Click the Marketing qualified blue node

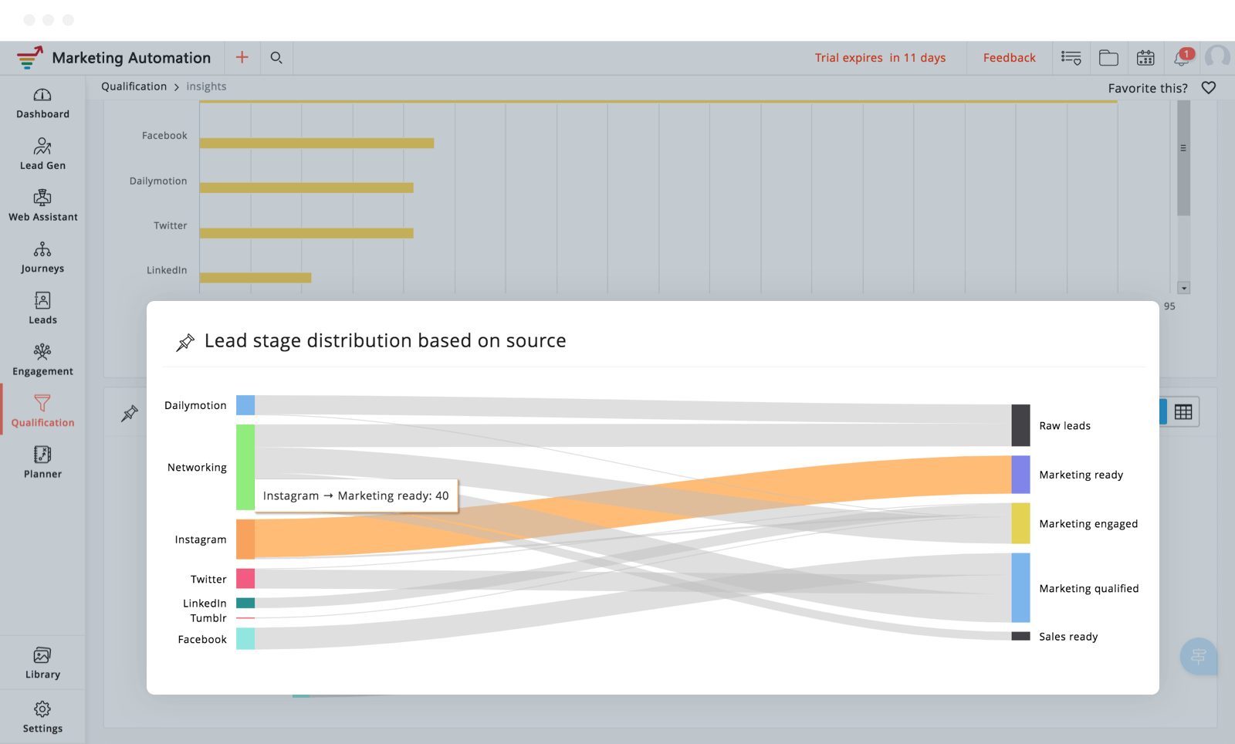click(1020, 587)
